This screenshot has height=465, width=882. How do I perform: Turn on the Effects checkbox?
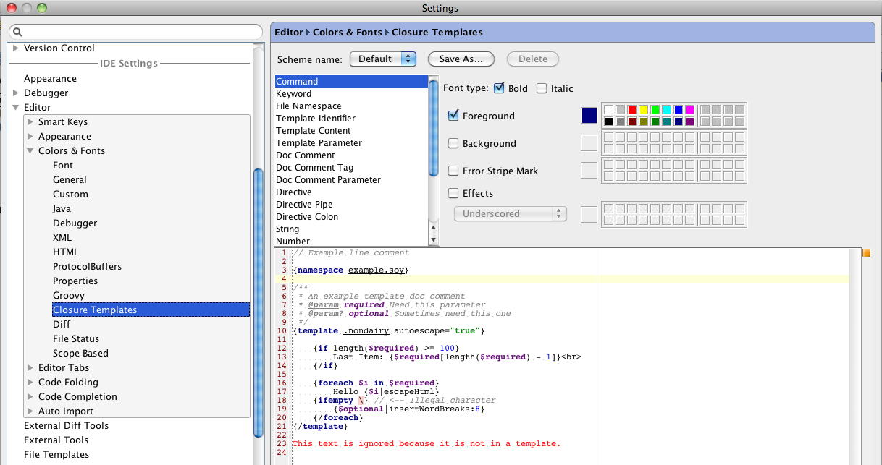[453, 193]
